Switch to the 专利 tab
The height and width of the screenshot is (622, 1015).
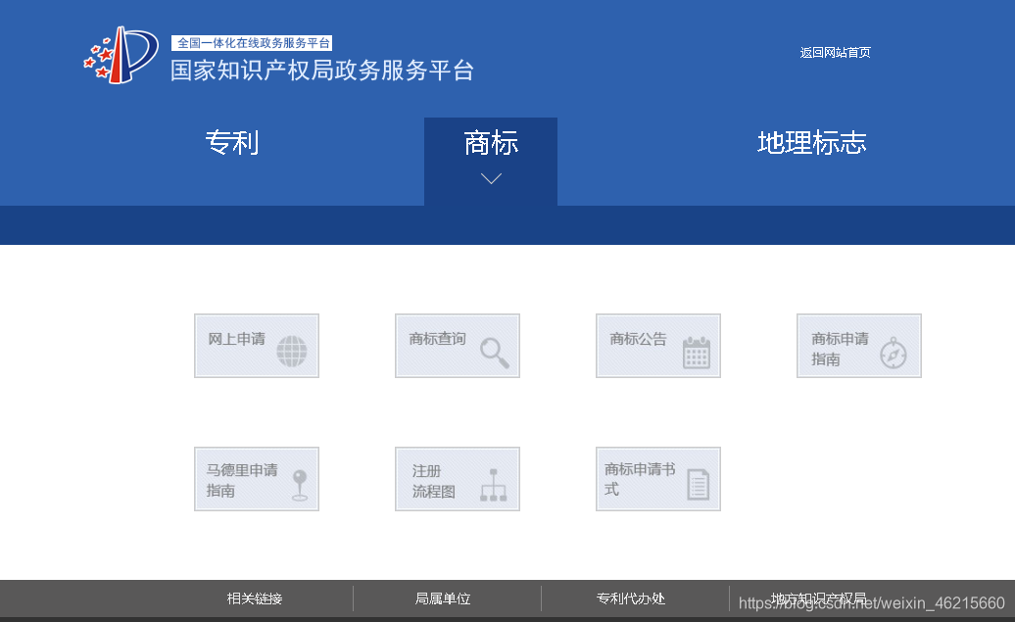tap(232, 142)
